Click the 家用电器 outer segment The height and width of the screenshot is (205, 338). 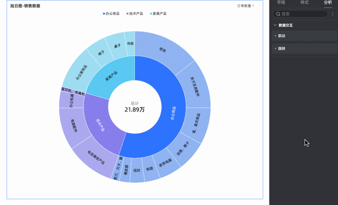click(x=165, y=163)
